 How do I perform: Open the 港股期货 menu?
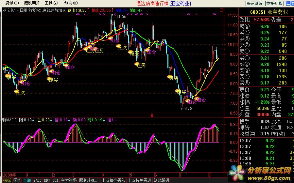click(32, 3)
